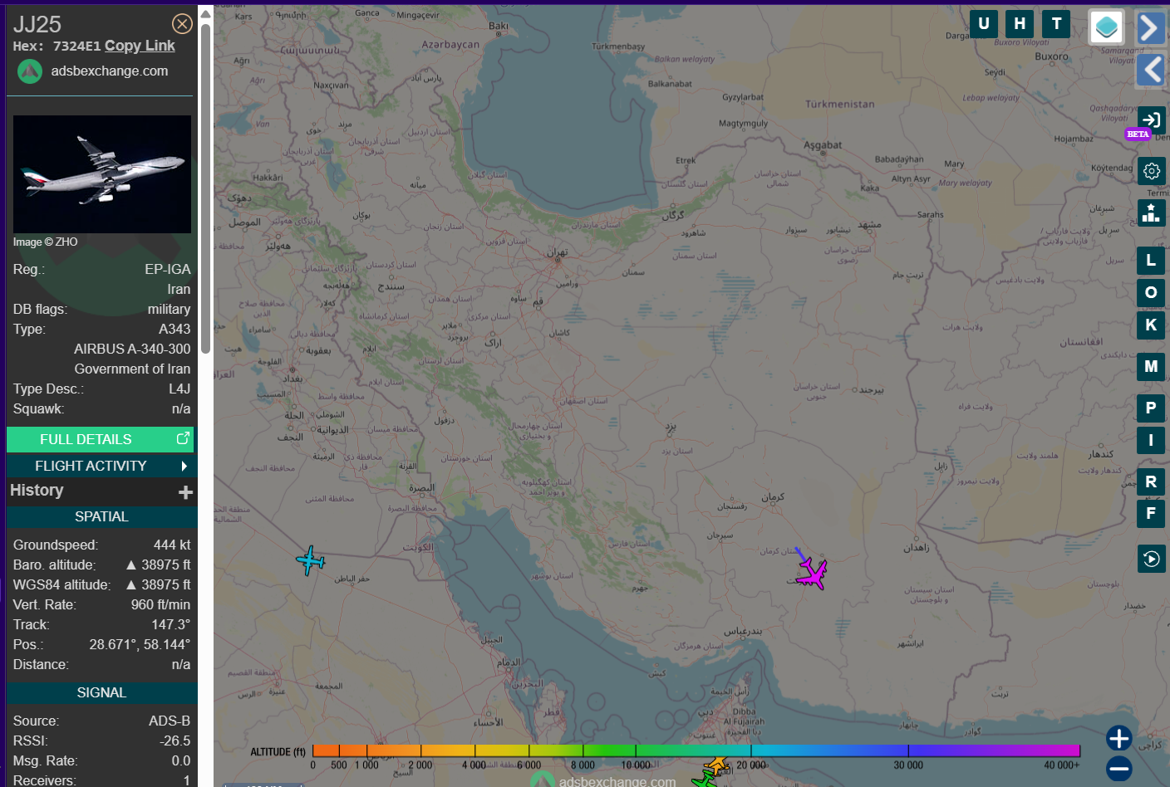The image size is (1170, 787).
Task: Toggle the M map button
Action: 1151,366
